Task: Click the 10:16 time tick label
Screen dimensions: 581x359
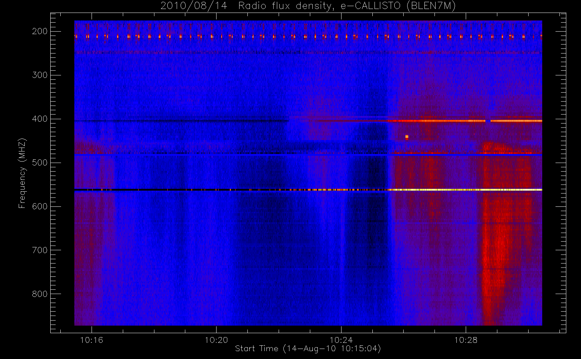Action: point(92,340)
